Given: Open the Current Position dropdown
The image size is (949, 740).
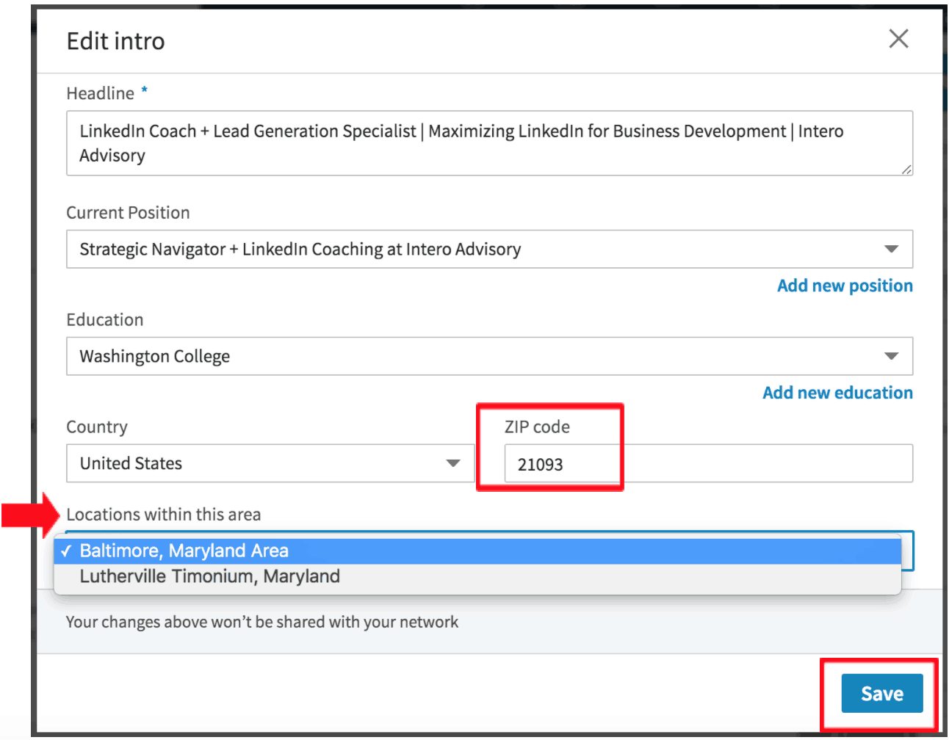Looking at the screenshot, I should coord(489,249).
